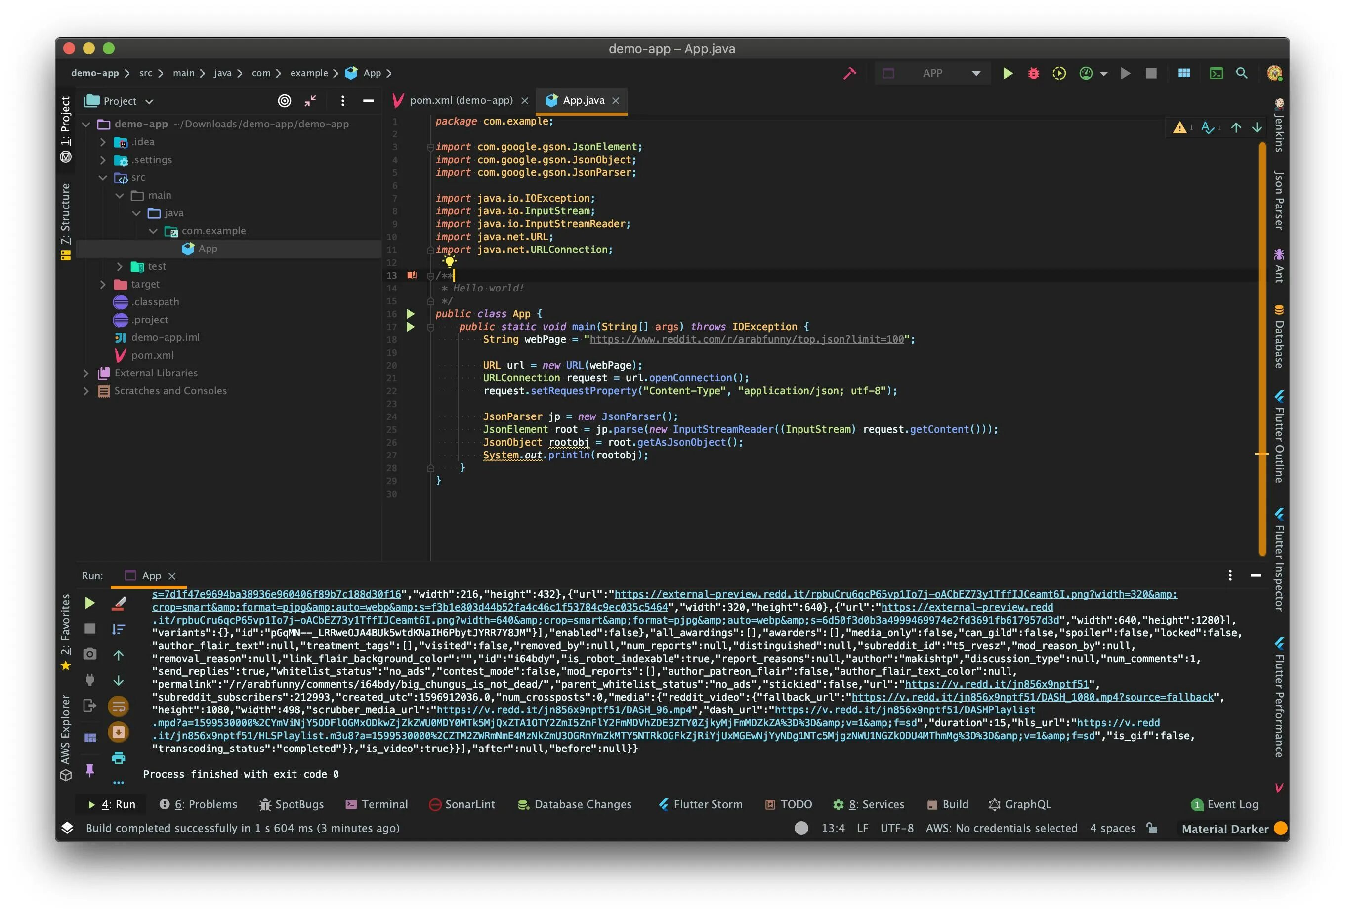The width and height of the screenshot is (1345, 915).
Task: Click the intention lightbulb in the editor
Action: (449, 261)
